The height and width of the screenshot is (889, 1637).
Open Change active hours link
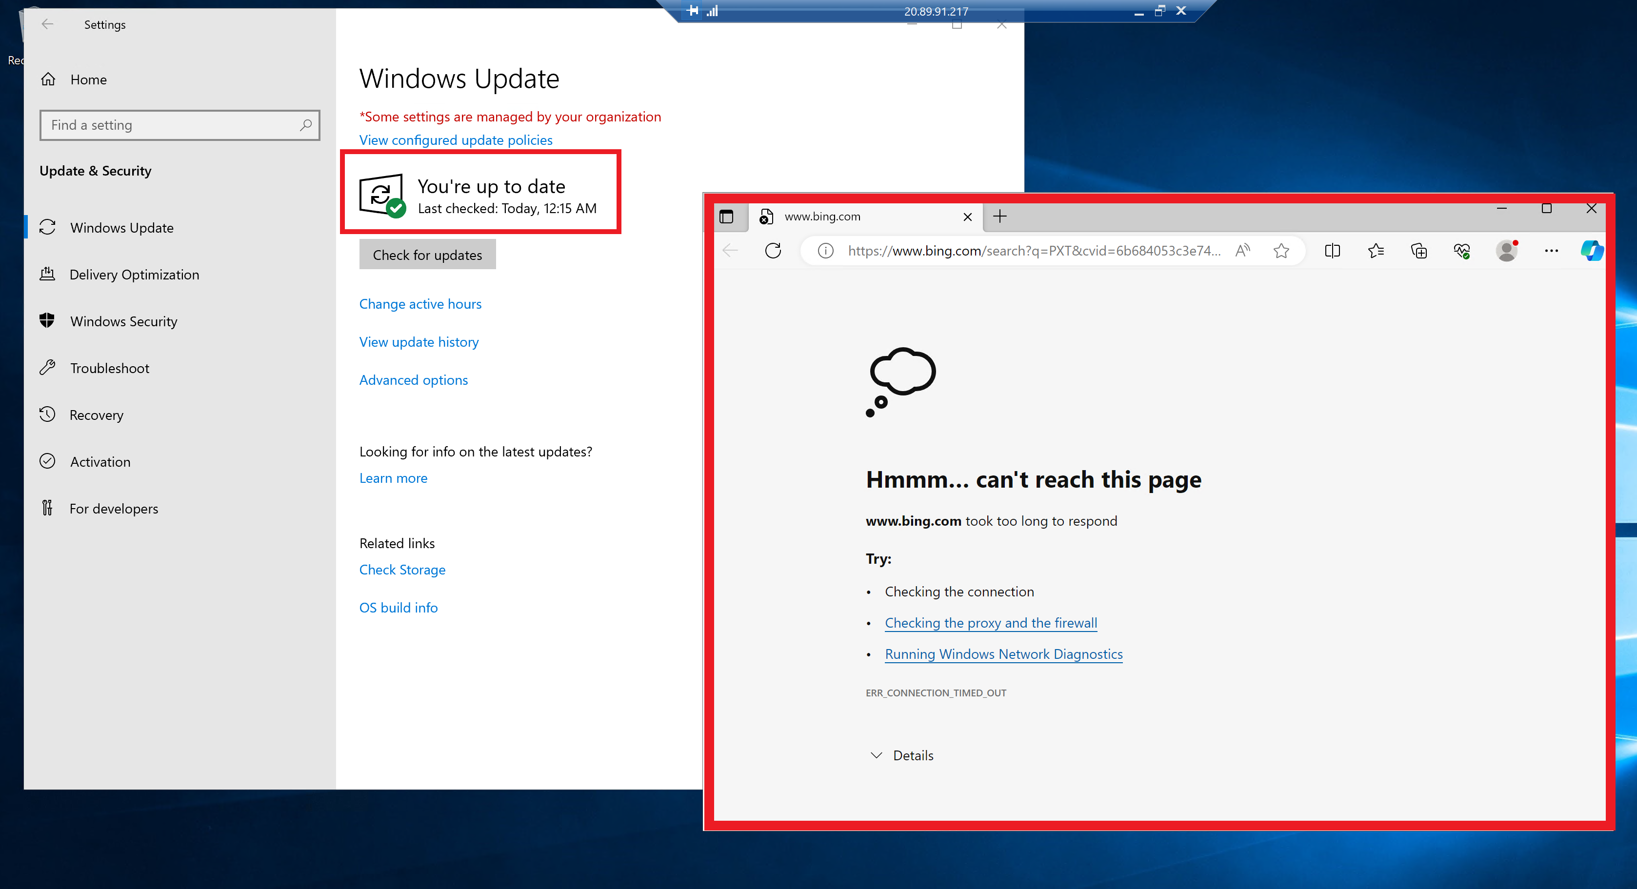tap(420, 304)
